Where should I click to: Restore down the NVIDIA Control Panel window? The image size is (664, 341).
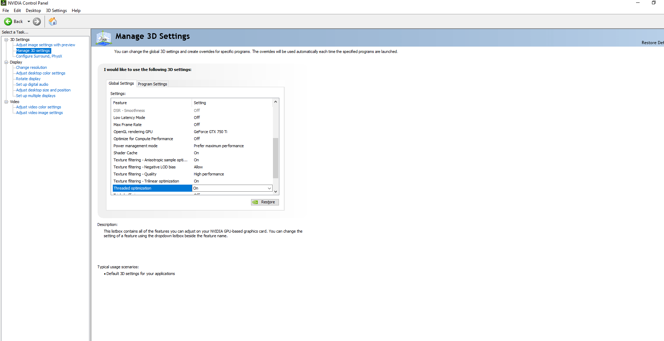point(654,3)
